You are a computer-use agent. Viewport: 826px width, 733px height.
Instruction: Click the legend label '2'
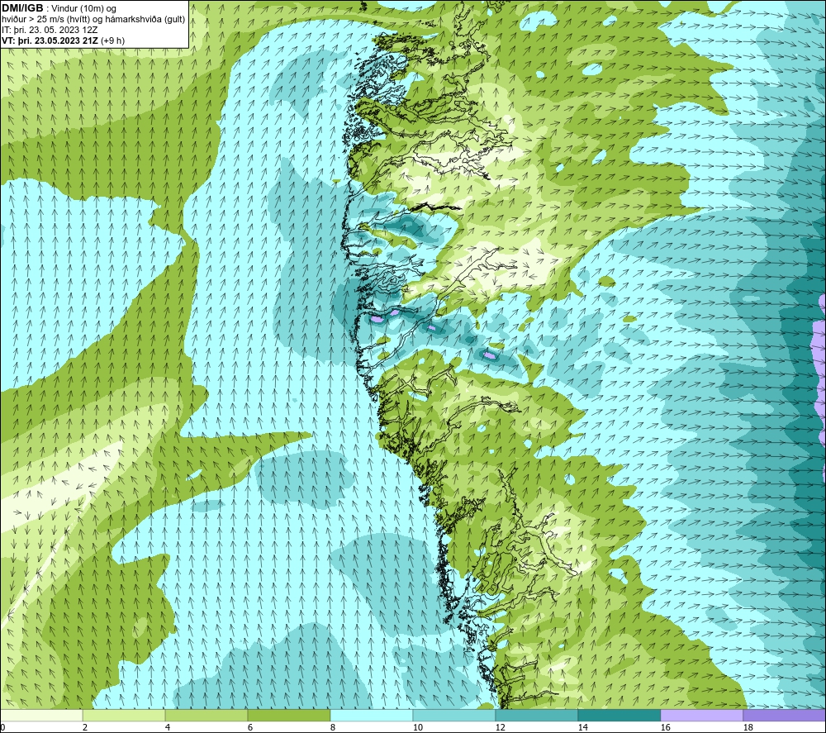point(85,727)
